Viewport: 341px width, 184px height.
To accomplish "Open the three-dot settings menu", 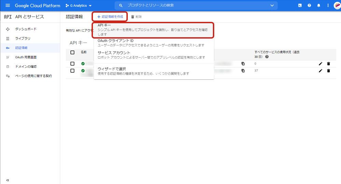I will (328, 5).
